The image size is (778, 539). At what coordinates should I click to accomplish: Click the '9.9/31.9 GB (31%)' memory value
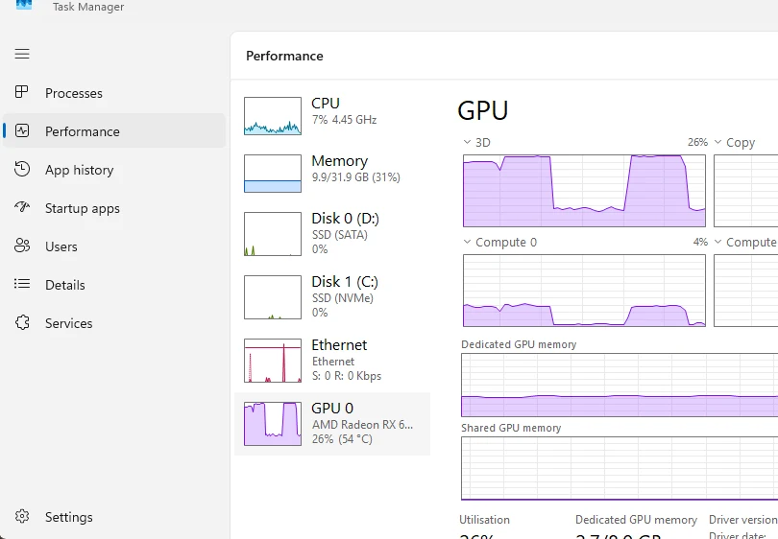point(355,176)
